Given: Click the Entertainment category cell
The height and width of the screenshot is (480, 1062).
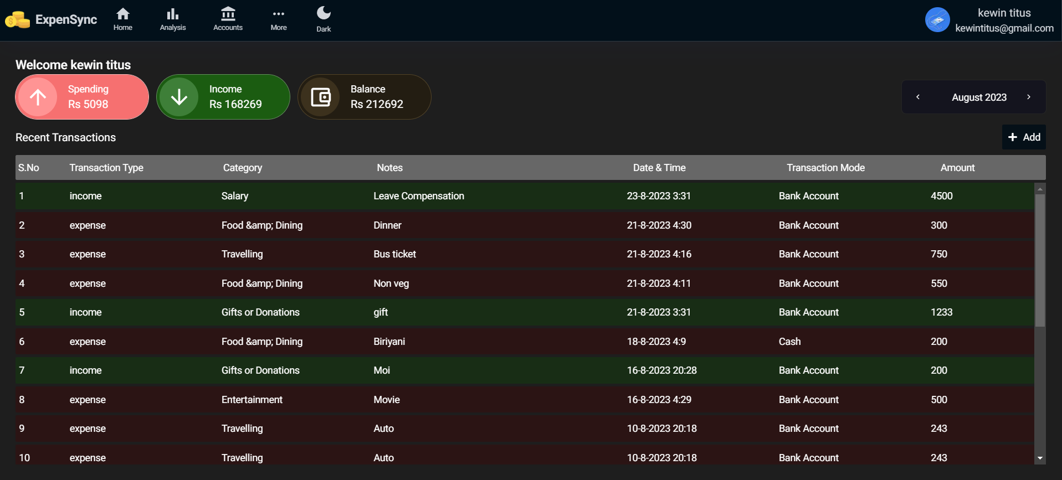Looking at the screenshot, I should [x=252, y=400].
